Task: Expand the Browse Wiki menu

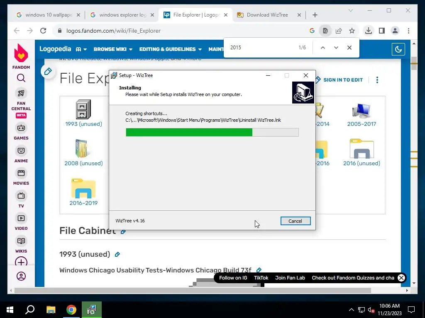Action: point(113,49)
